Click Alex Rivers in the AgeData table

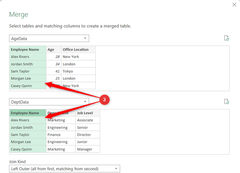click(28, 57)
